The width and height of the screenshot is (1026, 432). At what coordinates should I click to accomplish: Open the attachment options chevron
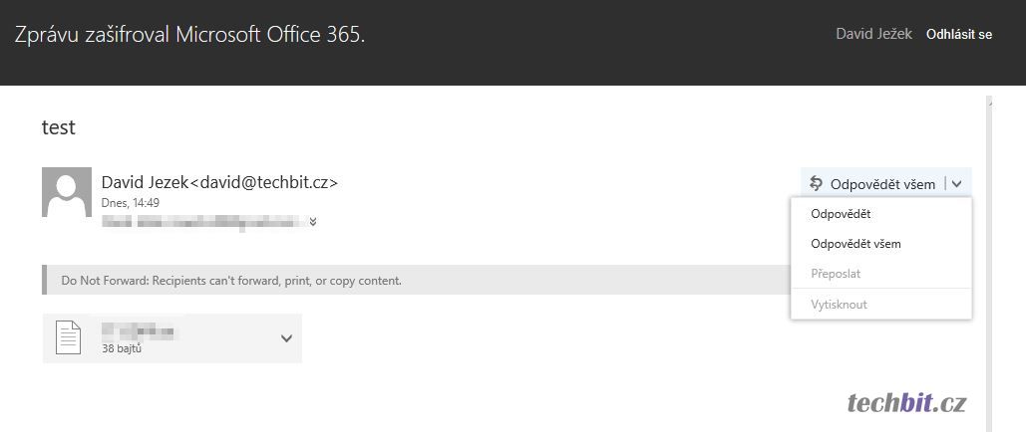coord(286,338)
